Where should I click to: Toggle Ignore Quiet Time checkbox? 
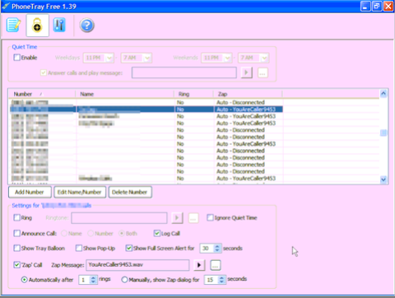tap(210, 218)
